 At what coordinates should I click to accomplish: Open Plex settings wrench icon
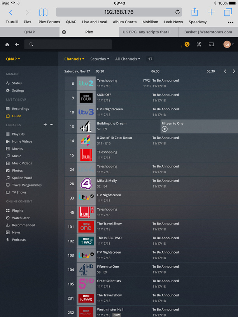tap(199, 44)
